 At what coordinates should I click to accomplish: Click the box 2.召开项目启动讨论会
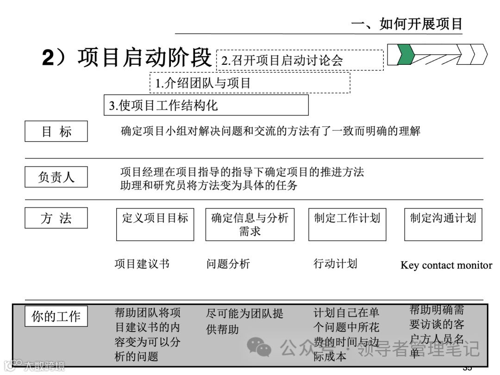tap(300, 60)
